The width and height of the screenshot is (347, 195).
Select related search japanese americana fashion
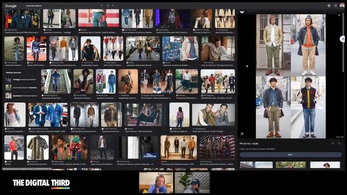click(x=21, y=96)
